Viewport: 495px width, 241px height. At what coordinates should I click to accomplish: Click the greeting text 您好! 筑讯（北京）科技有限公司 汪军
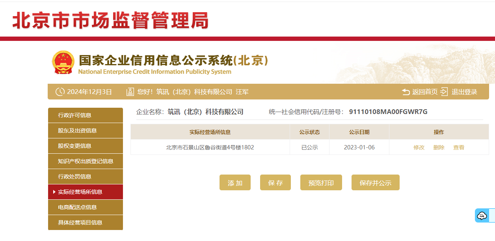pyautogui.click(x=193, y=92)
